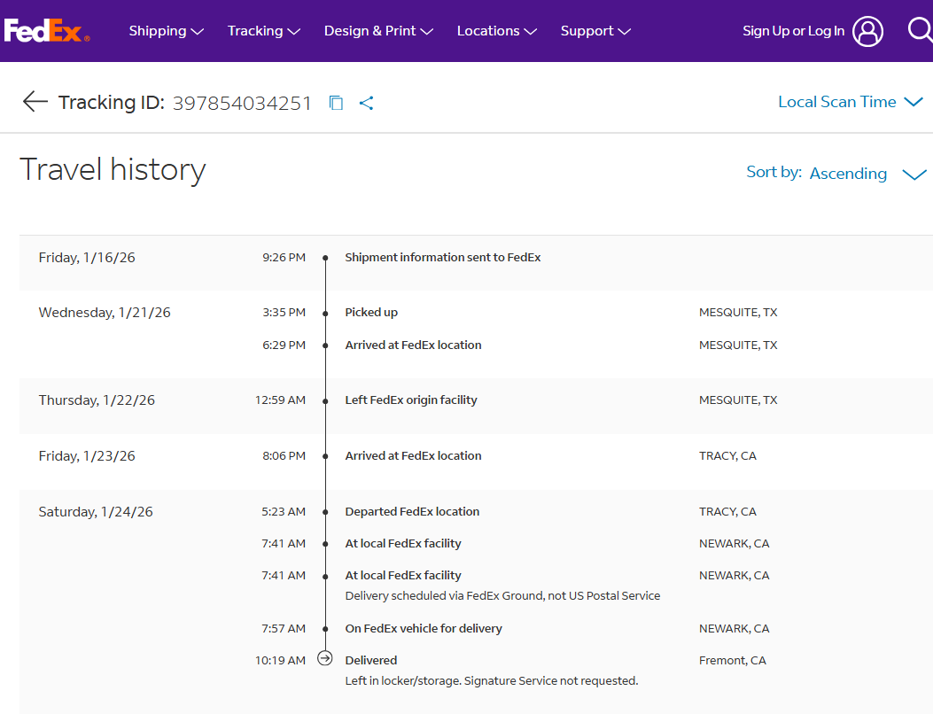
Task: Click the Fremont, CA location
Action: tap(733, 661)
